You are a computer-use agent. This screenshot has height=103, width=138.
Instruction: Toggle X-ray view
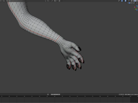[x=131, y=1]
